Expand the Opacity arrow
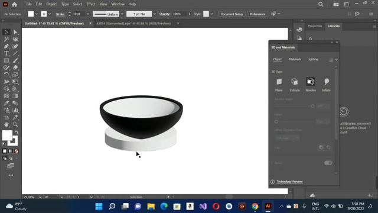The image size is (378, 213). tap(190, 14)
